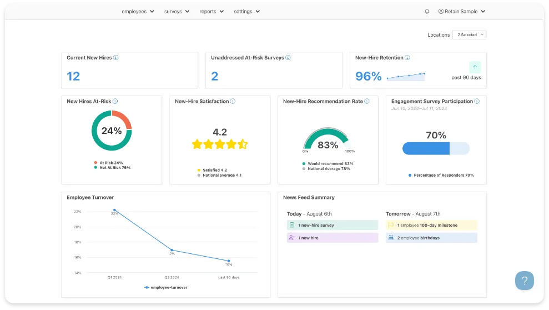The height and width of the screenshot is (310, 549).
Task: Click info icon next to Unaddressed At-Risk Surveys
Action: click(x=288, y=58)
